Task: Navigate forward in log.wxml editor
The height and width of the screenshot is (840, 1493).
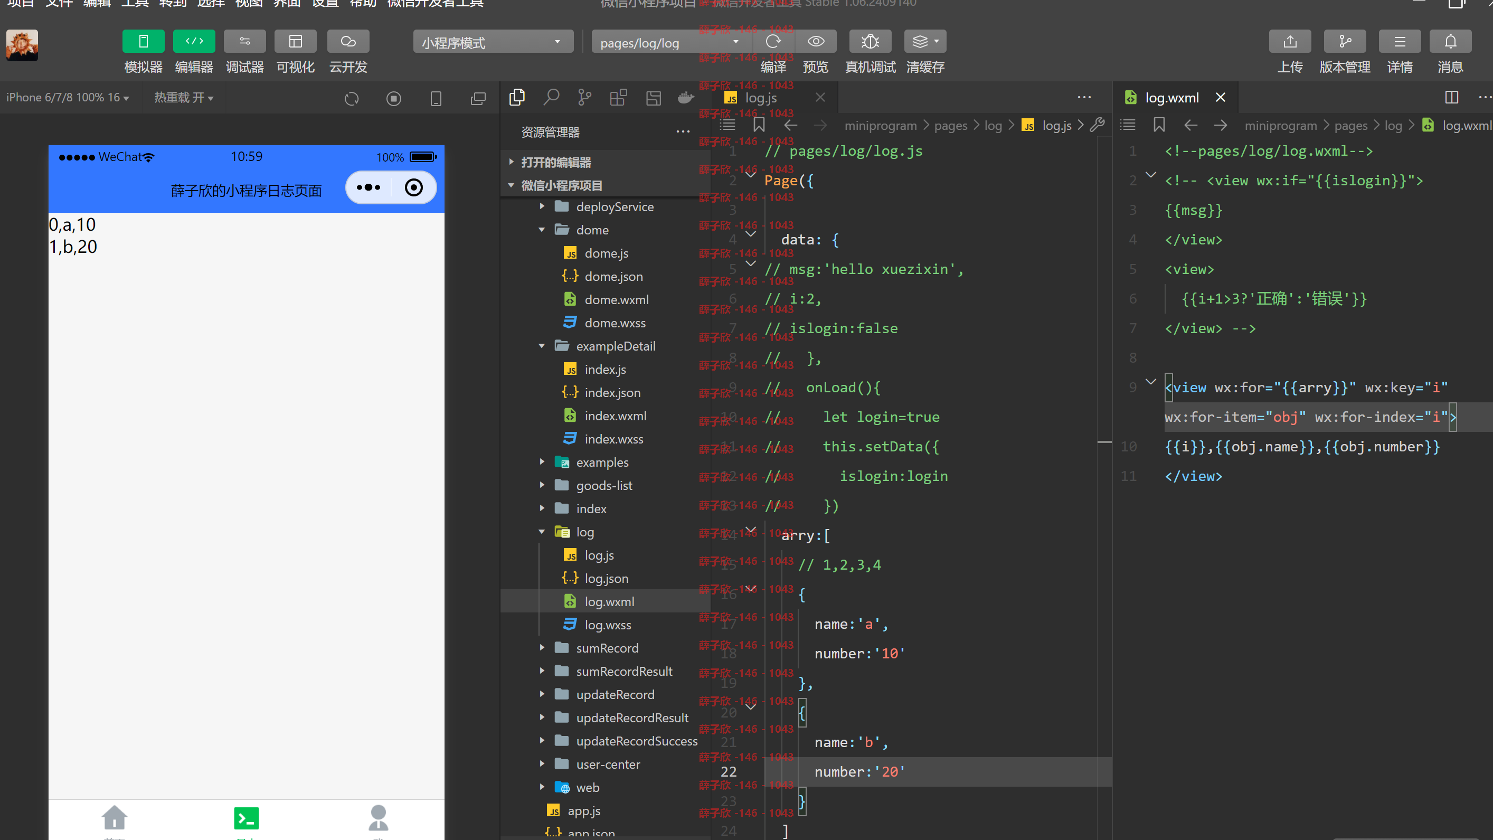Action: pyautogui.click(x=1220, y=125)
